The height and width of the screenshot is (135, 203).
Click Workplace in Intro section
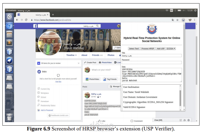tap(45, 93)
